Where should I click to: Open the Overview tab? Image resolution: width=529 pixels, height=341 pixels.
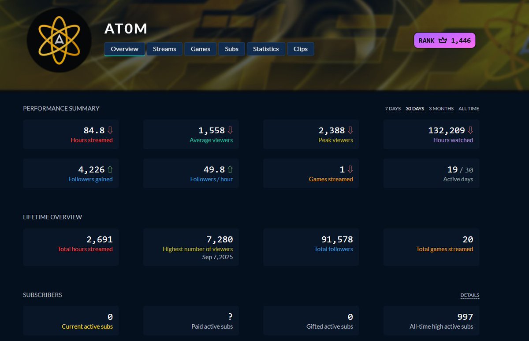click(x=124, y=49)
